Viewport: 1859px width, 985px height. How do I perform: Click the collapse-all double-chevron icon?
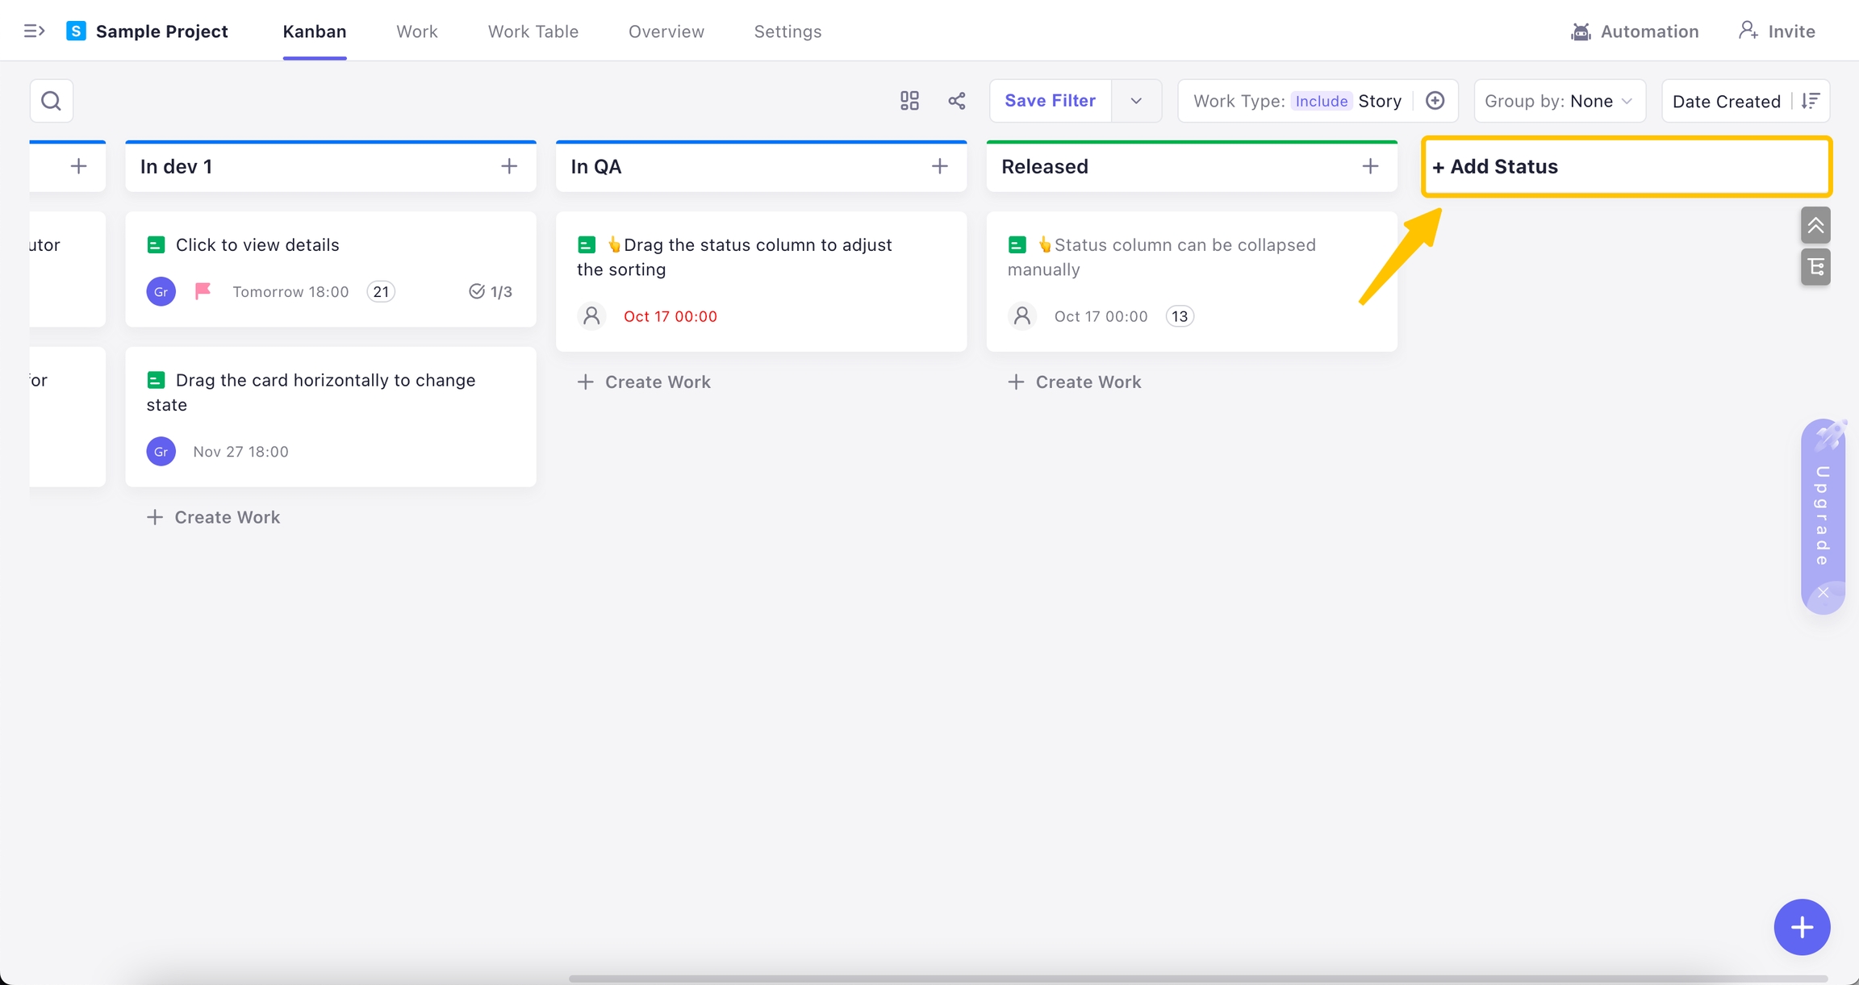click(1815, 225)
